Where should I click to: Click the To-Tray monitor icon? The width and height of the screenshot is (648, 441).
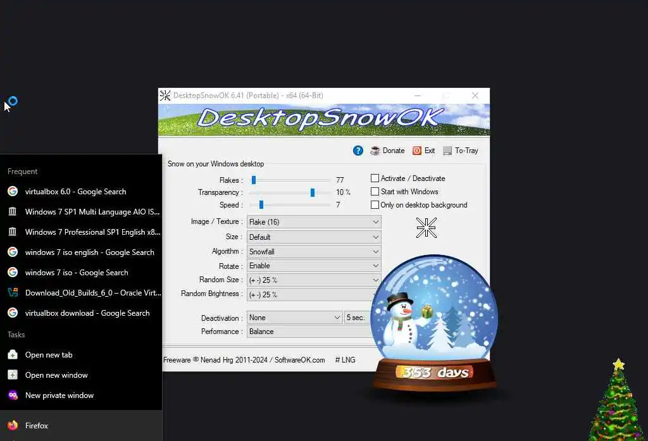pyautogui.click(x=447, y=151)
